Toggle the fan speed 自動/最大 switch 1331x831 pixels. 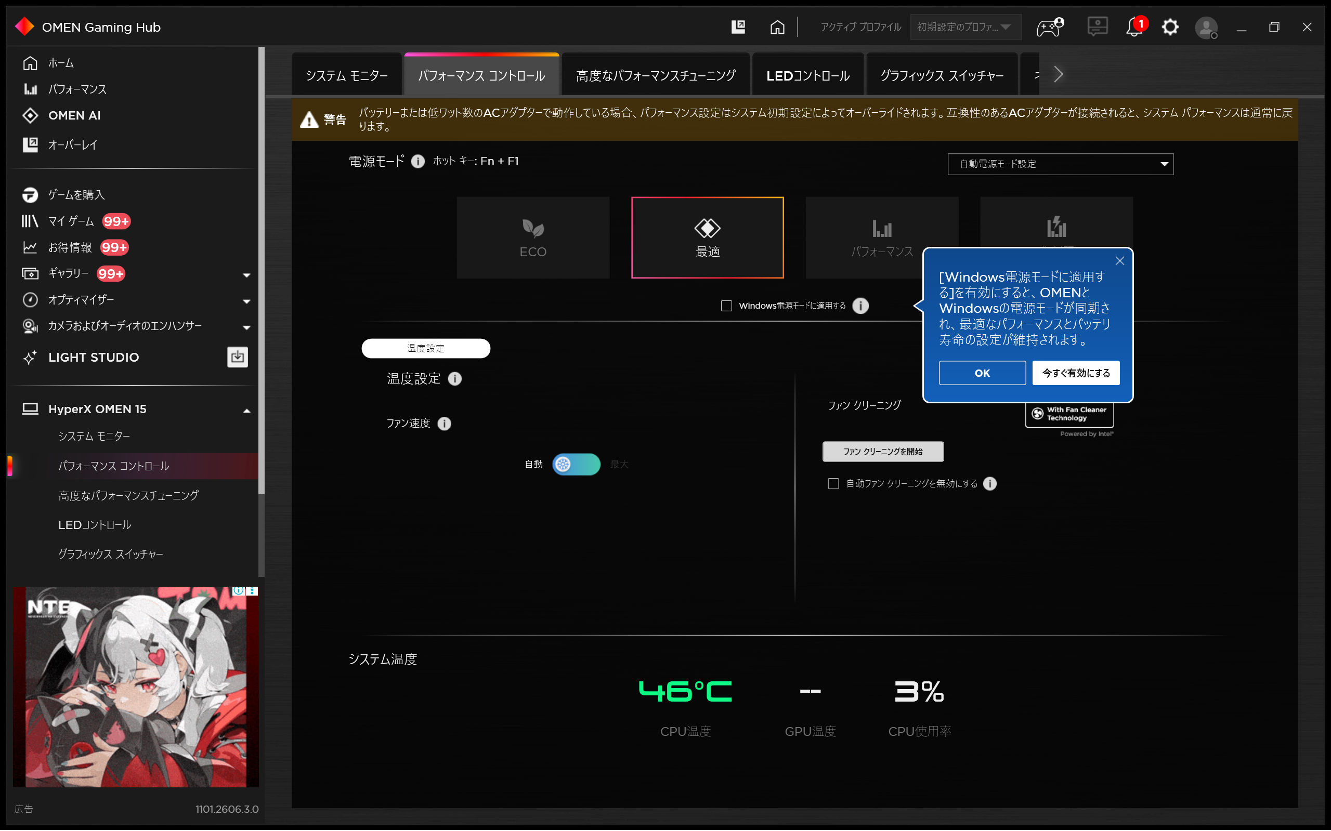pyautogui.click(x=576, y=465)
